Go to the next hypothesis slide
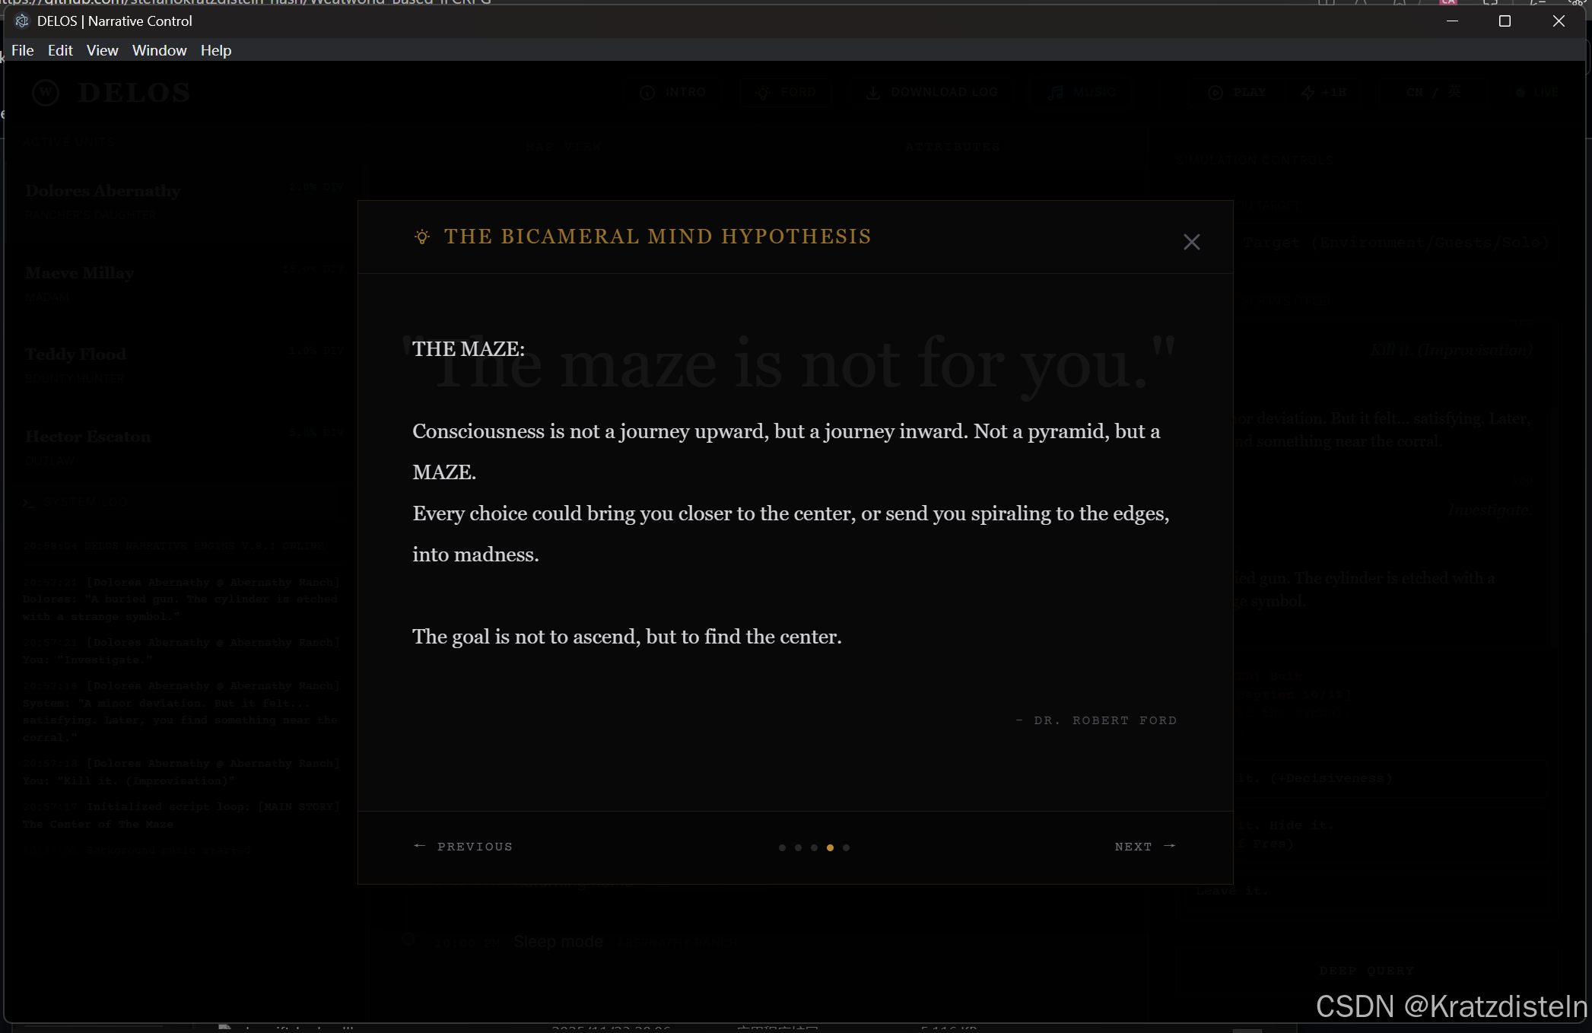The width and height of the screenshot is (1592, 1033). click(1145, 847)
